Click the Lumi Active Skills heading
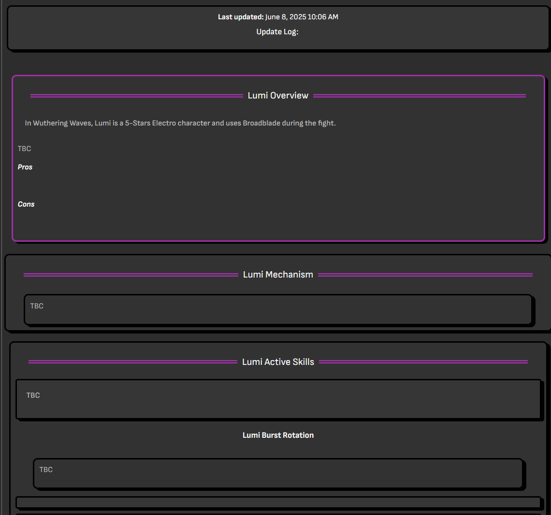This screenshot has height=515, width=551. 278,362
